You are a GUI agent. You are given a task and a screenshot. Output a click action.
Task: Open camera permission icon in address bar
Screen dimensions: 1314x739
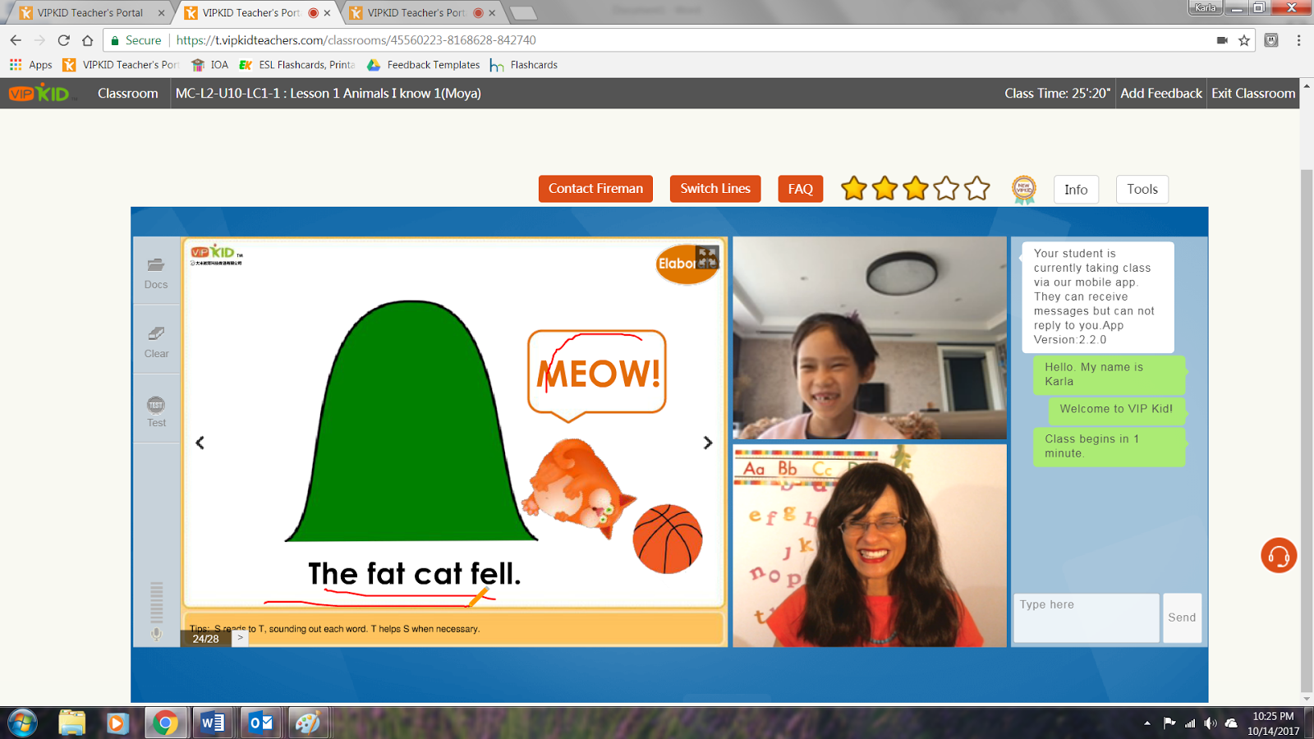coord(1222,40)
